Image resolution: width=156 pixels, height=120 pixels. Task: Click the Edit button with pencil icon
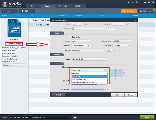[x=27, y=11]
